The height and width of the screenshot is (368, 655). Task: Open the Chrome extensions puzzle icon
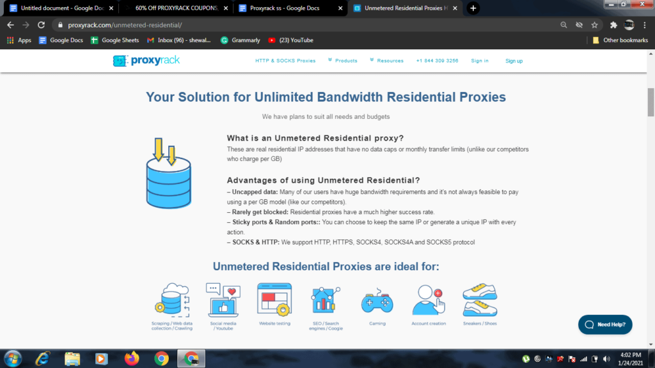point(613,25)
